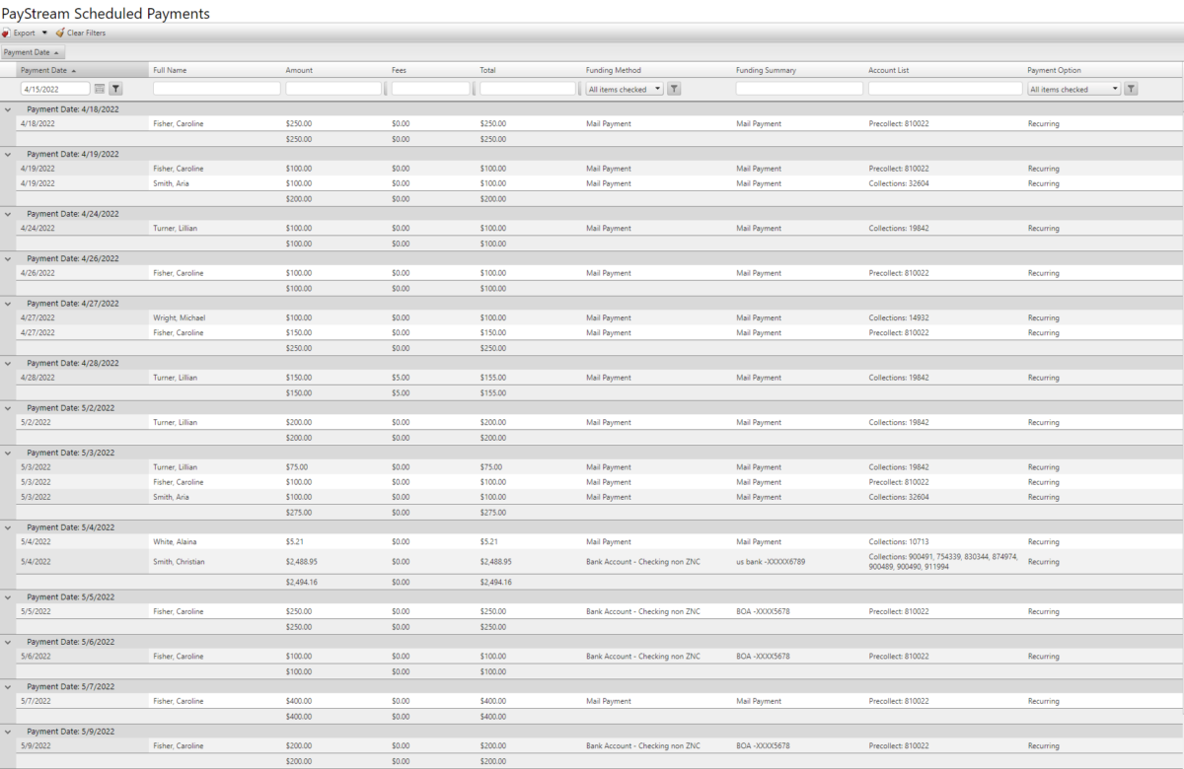Select 'Wright, Michael' name cell

179,317
